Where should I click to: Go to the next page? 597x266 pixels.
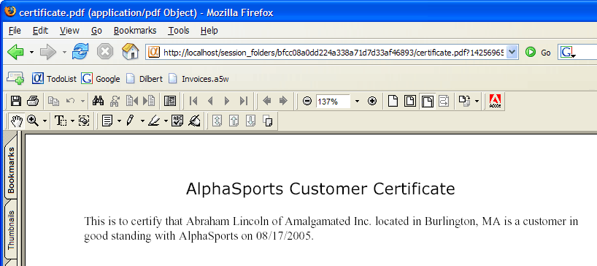[x=227, y=101]
